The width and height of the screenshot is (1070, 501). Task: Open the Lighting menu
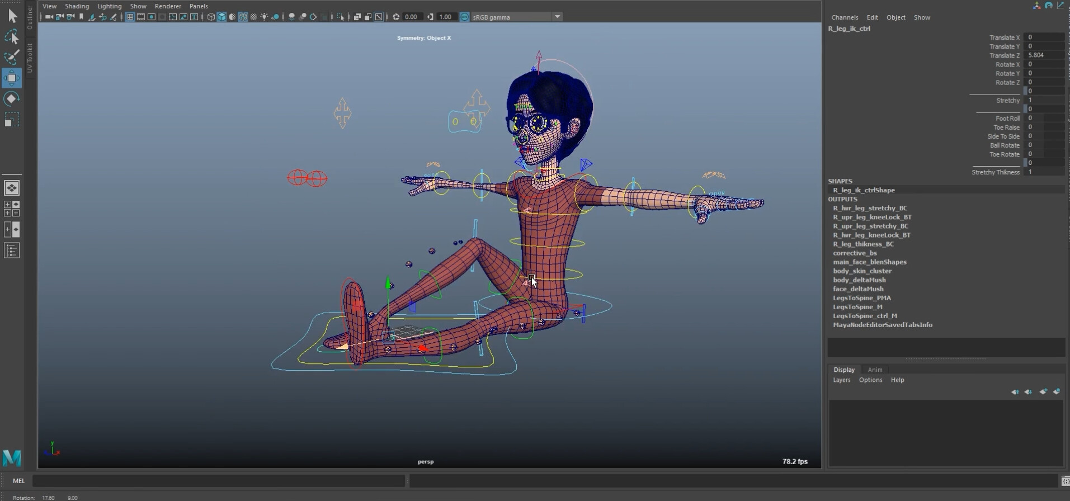[x=109, y=6]
